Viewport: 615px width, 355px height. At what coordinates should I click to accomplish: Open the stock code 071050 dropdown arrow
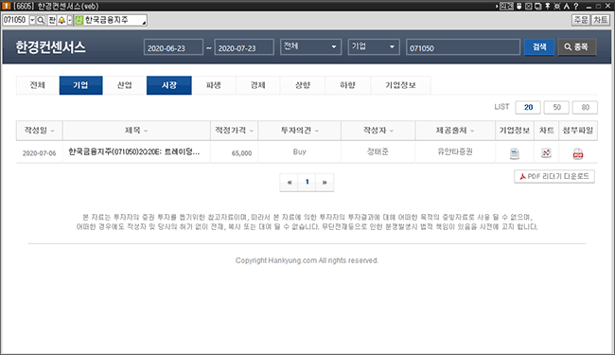coord(32,20)
